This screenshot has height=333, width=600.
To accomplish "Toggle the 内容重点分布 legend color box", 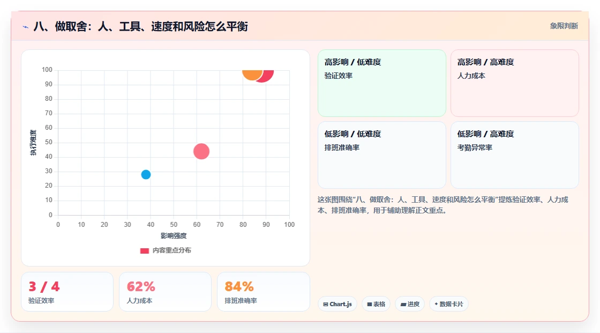I will click(144, 250).
